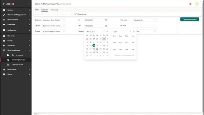Switch to the Главная tab
Screen dimensions: 204x115
pyautogui.click(x=45, y=10)
